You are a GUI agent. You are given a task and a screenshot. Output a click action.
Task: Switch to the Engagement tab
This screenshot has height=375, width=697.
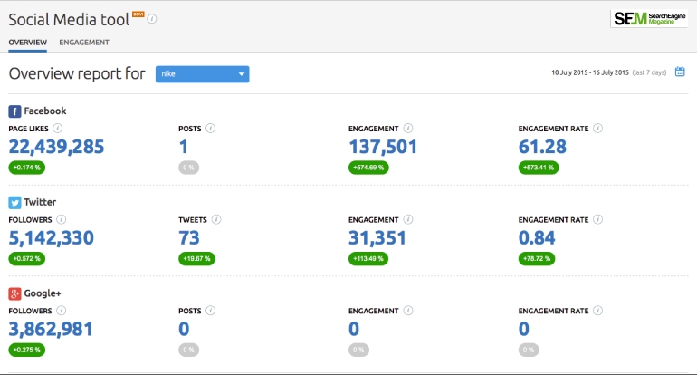click(84, 43)
